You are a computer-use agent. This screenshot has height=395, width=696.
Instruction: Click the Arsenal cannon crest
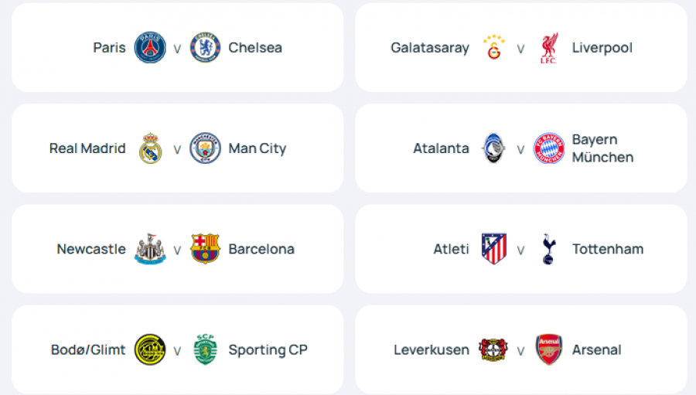549,349
